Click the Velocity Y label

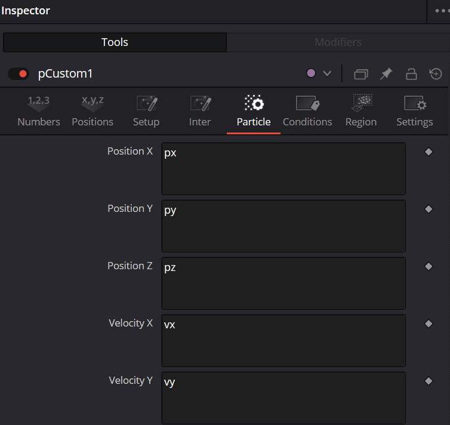(x=131, y=380)
